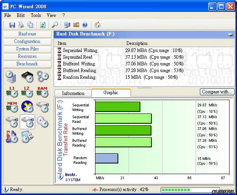
Task: Select the Buffered Writing row
Action: (144, 64)
